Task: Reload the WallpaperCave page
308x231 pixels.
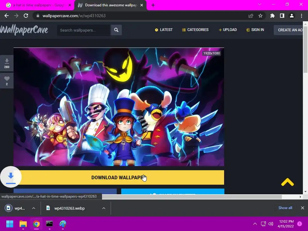Action: pyautogui.click(x=26, y=16)
